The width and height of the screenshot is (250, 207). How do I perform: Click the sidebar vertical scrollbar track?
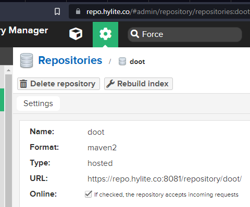(8, 140)
